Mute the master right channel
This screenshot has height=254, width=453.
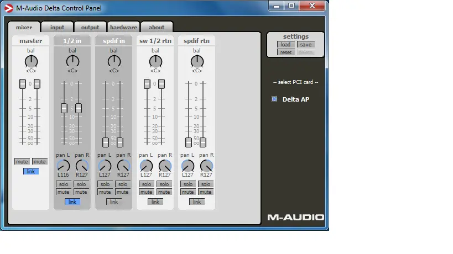click(40, 161)
